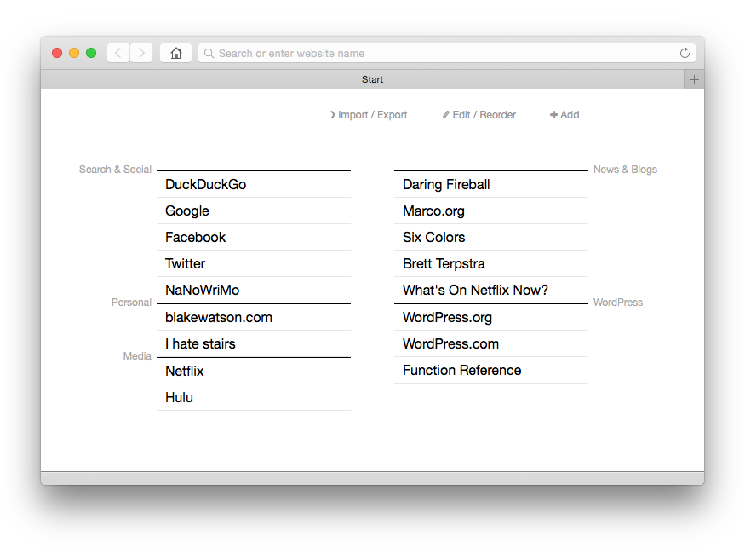Click the magnifier icon in address bar

(209, 54)
